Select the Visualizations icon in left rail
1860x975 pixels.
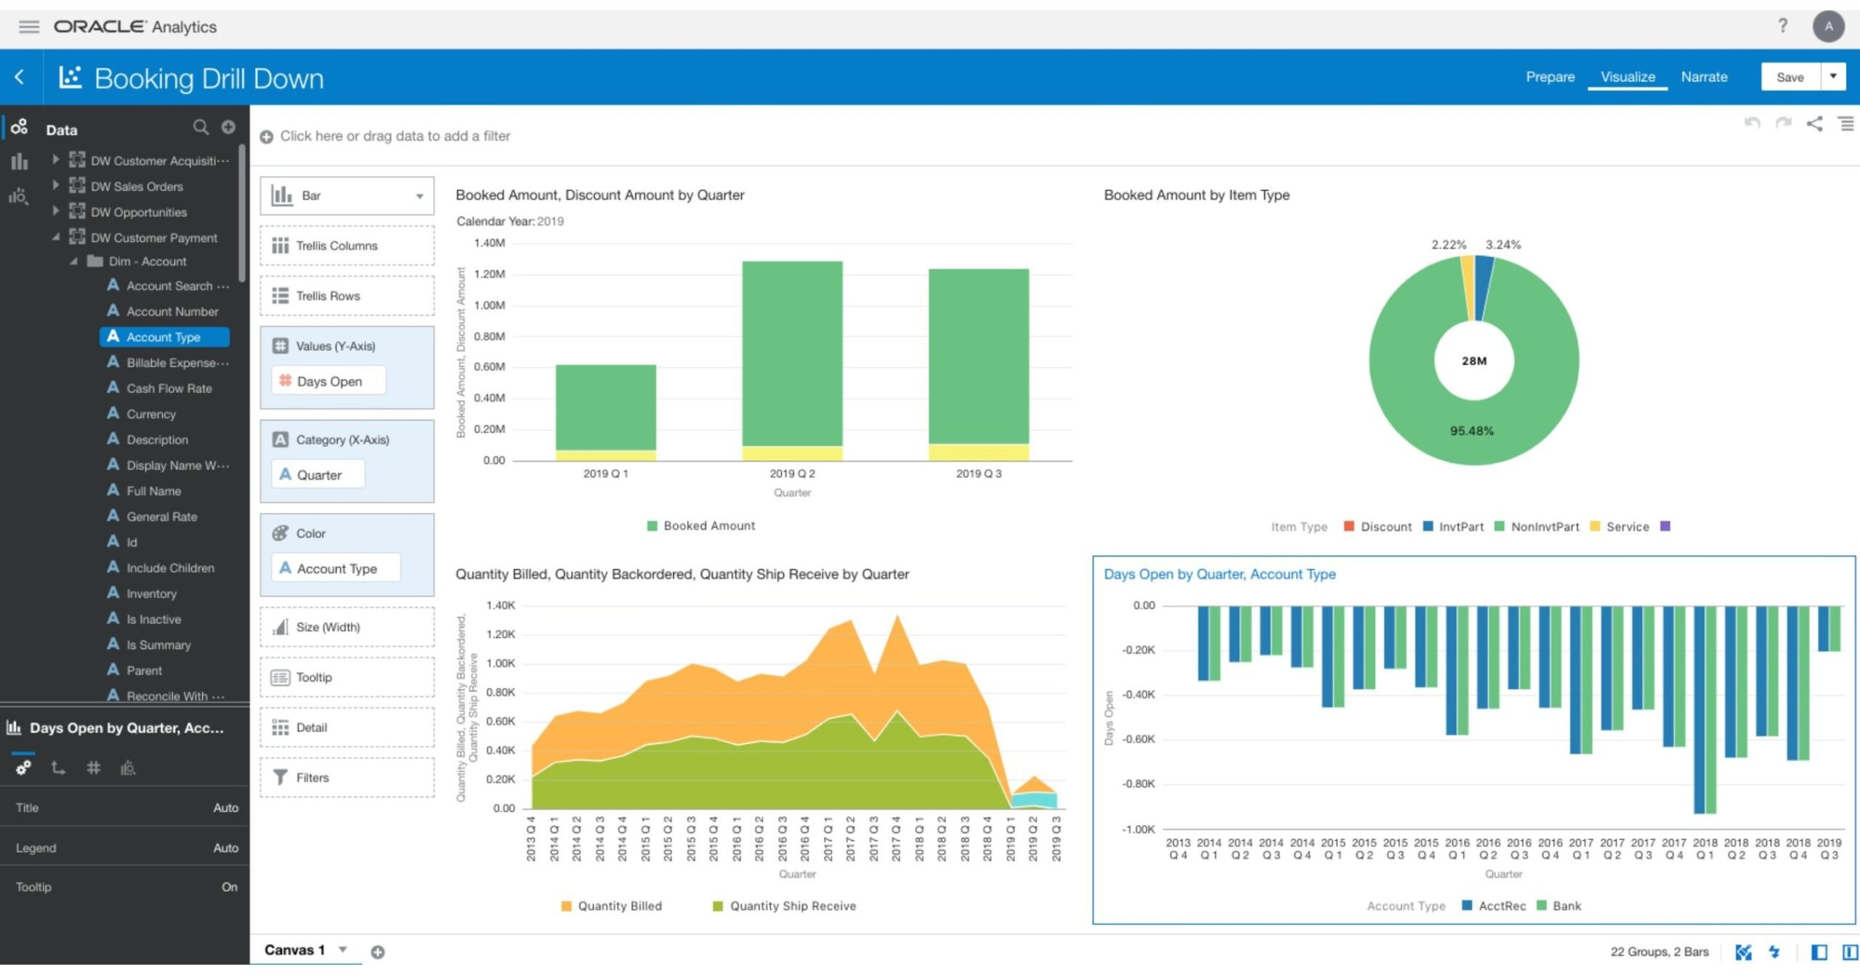[x=19, y=162]
